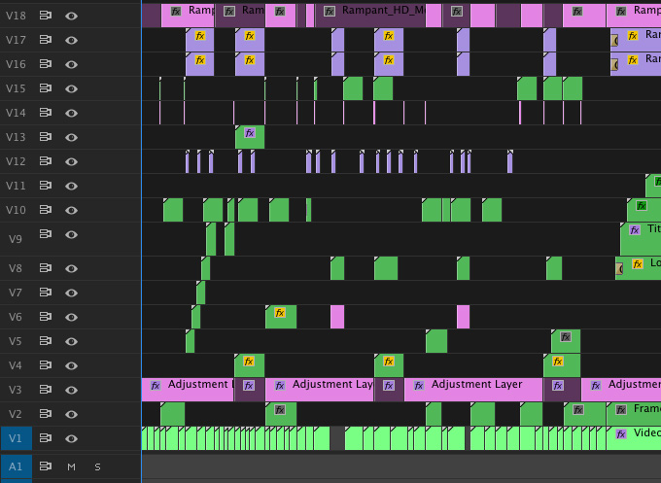
Task: Open fx badge on V2 Frame clip
Action: pos(621,409)
